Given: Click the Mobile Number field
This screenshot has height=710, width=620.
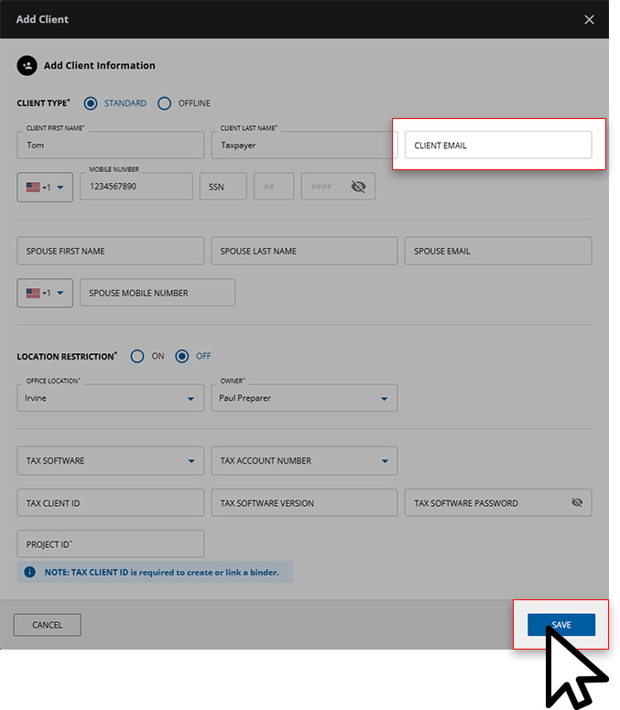Looking at the screenshot, I should [x=136, y=186].
